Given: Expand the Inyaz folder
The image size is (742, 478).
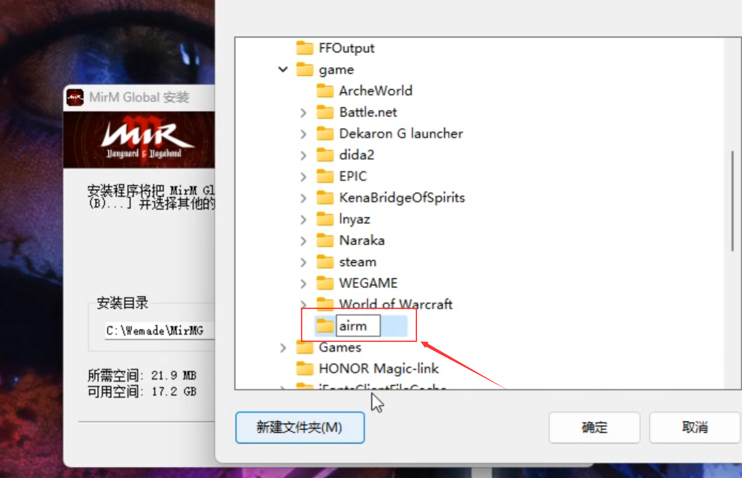Looking at the screenshot, I should pyautogui.click(x=304, y=220).
